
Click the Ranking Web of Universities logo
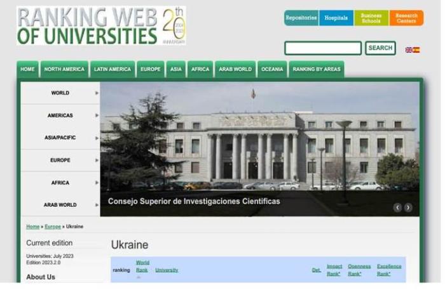pyautogui.click(x=101, y=26)
